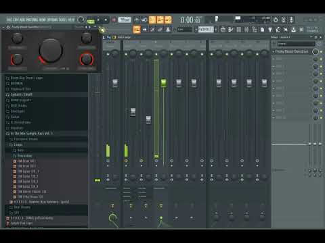Click the metronome icon left of orange icons
Viewport: 325px width, 243px height.
click(x=137, y=20)
